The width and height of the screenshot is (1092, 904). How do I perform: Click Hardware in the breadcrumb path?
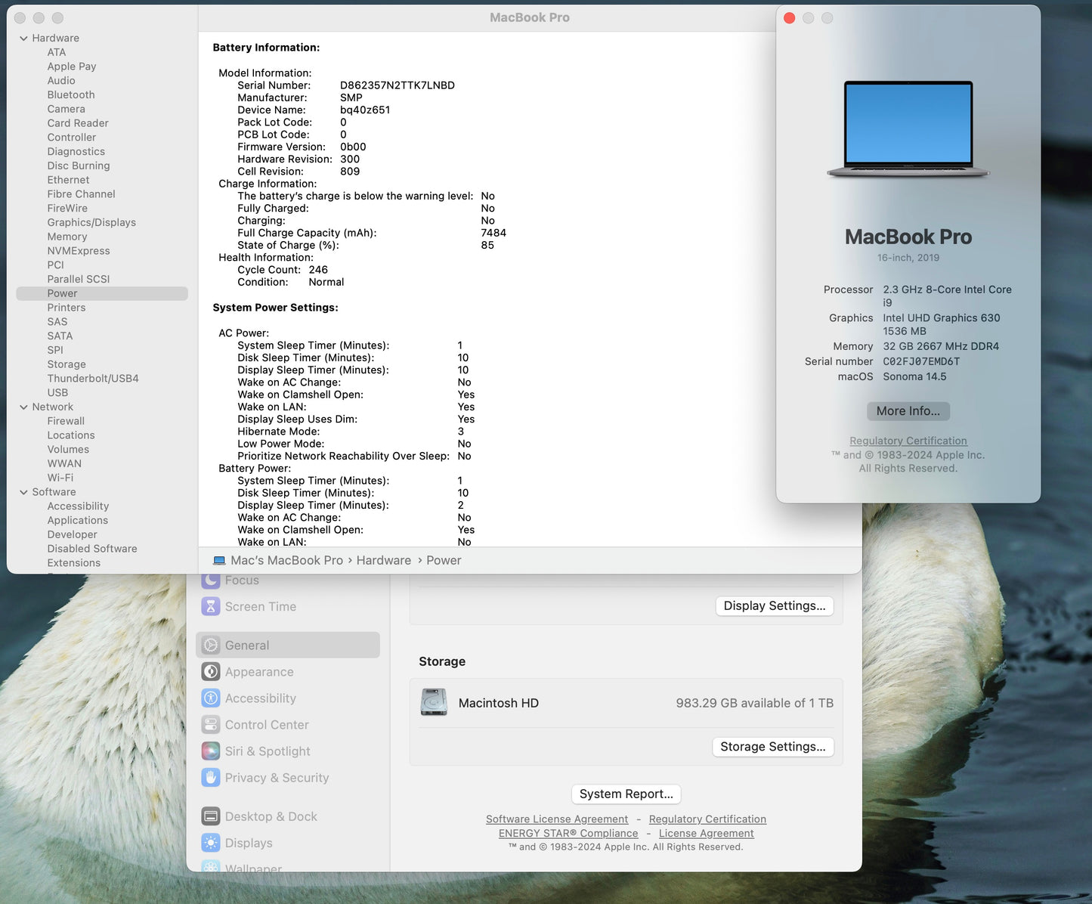click(x=383, y=560)
